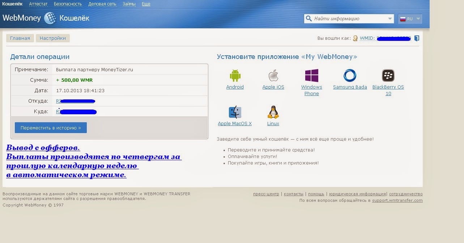Open the Apple iOS text link

coord(273,87)
